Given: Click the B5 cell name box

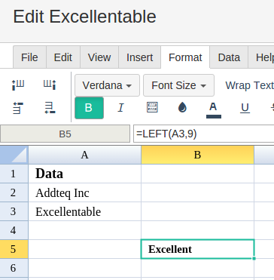Looking at the screenshot, I should [65, 134].
